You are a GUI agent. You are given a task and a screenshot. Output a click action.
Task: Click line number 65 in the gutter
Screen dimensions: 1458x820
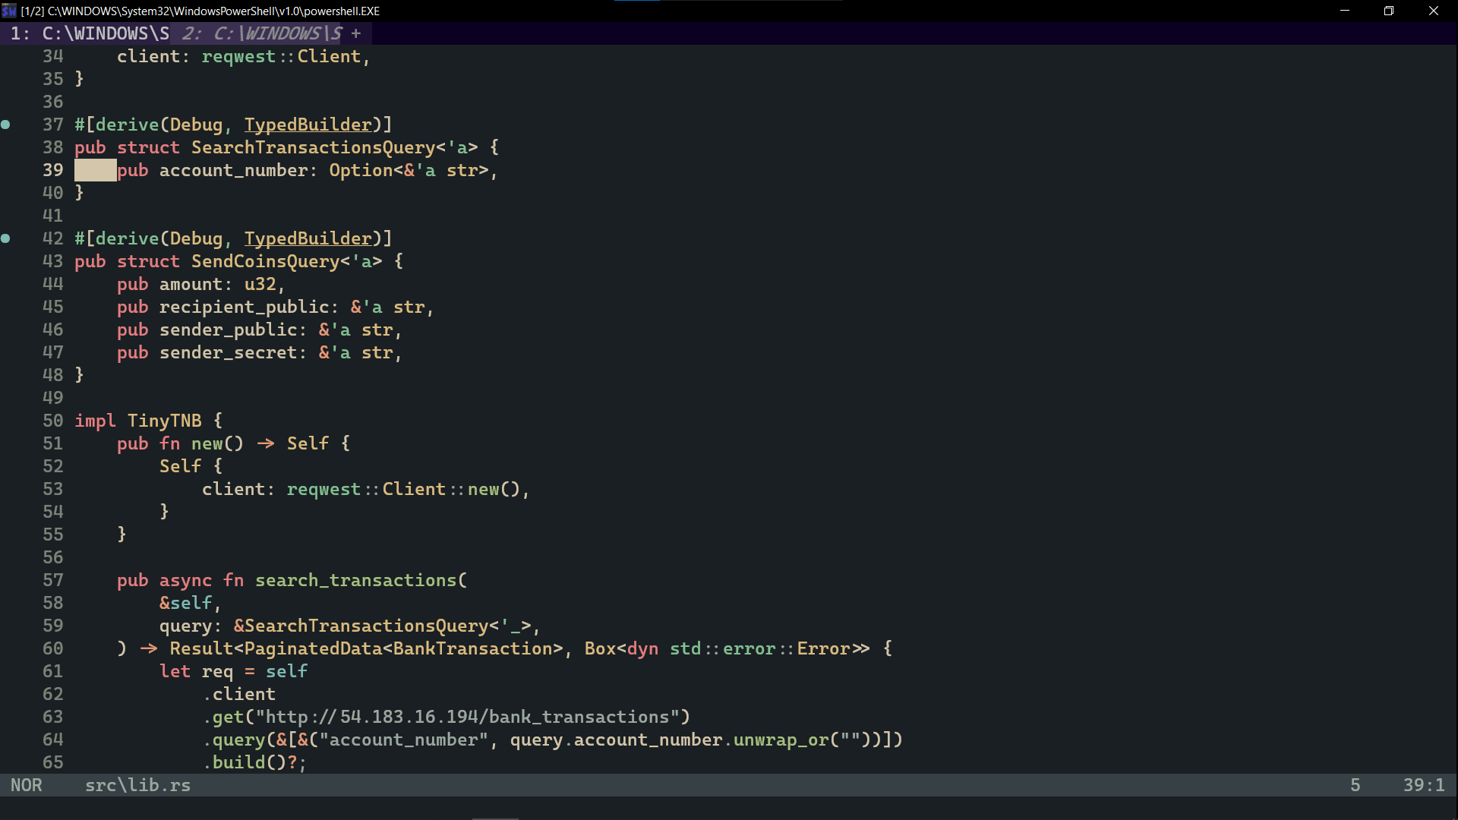point(53,762)
